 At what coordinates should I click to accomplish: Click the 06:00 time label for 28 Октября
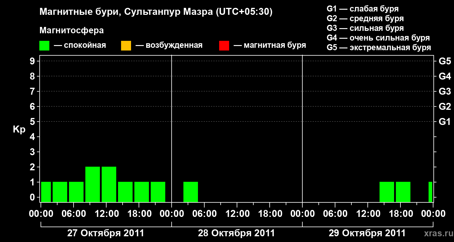click(x=204, y=214)
